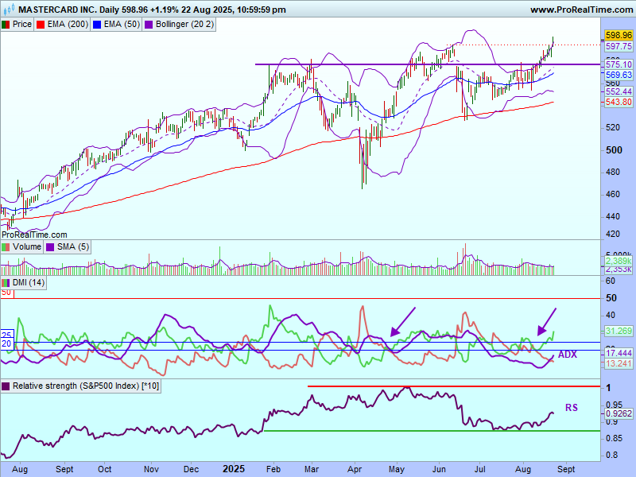The width and height of the screenshot is (636, 477).
Task: Click the 2025 year label on time axis
Action: coord(234,469)
